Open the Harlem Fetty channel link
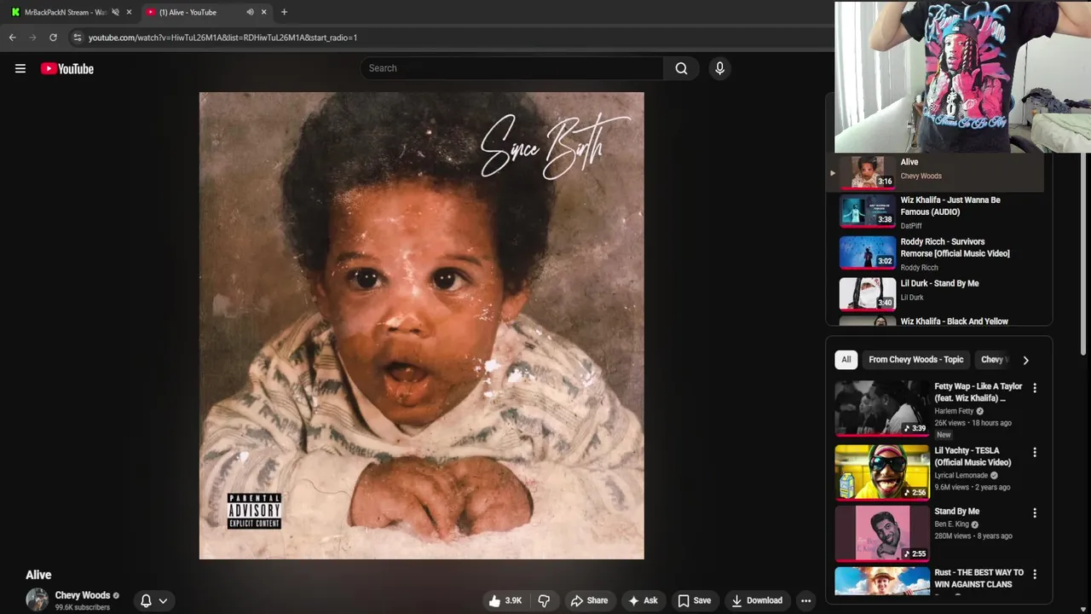 tap(954, 411)
